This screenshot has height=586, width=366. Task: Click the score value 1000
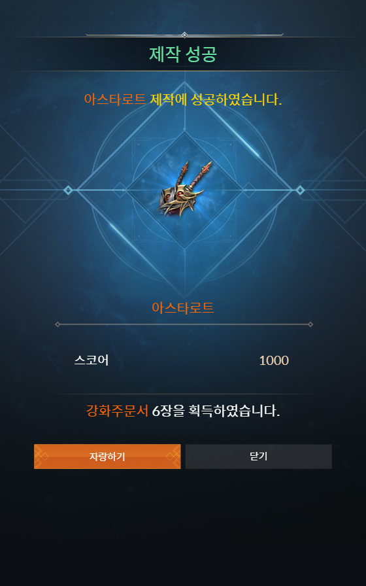[x=274, y=360]
